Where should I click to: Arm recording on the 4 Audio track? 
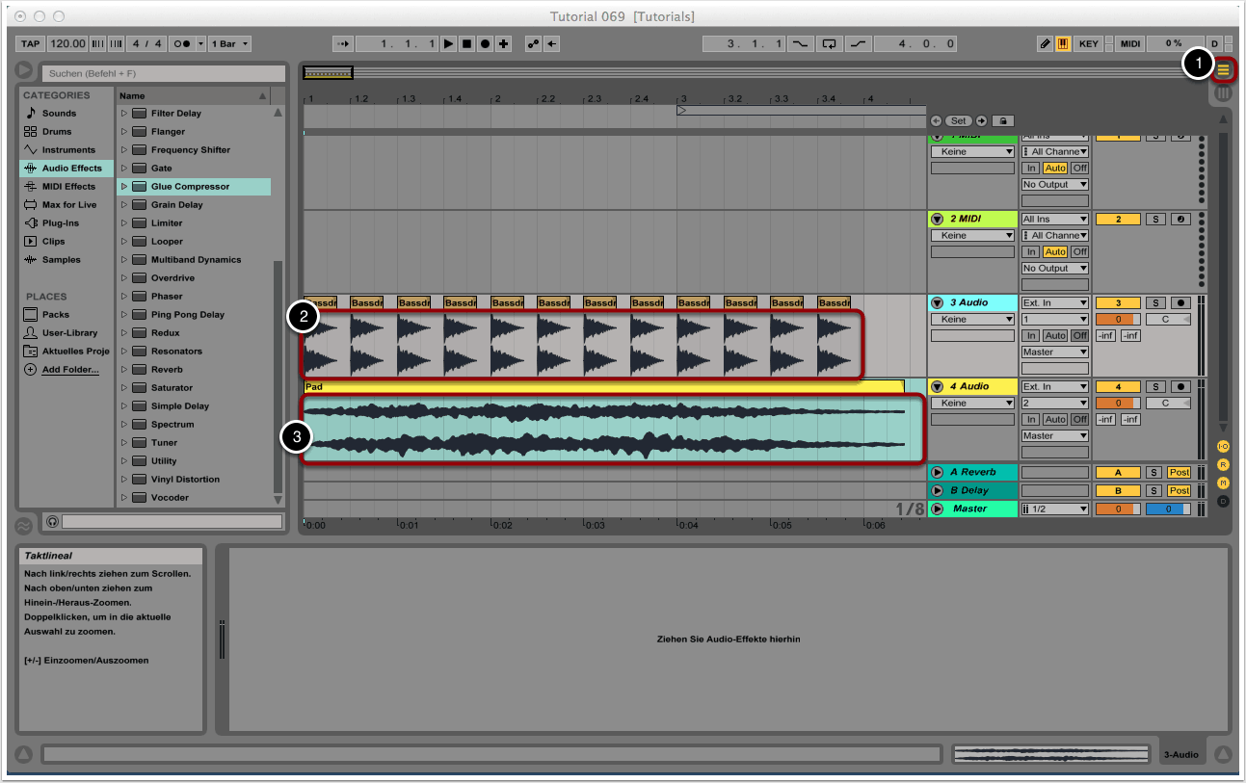(x=1179, y=387)
